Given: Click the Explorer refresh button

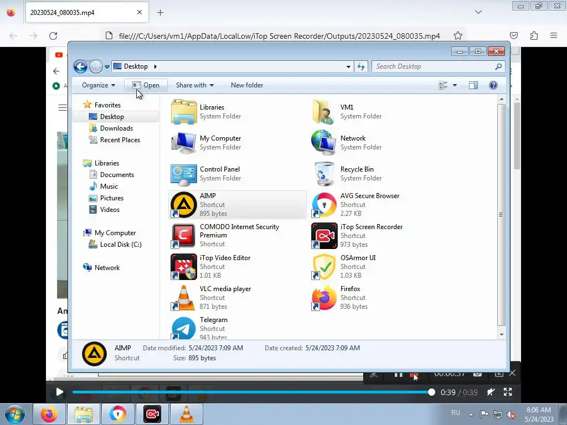Looking at the screenshot, I should click(x=361, y=66).
